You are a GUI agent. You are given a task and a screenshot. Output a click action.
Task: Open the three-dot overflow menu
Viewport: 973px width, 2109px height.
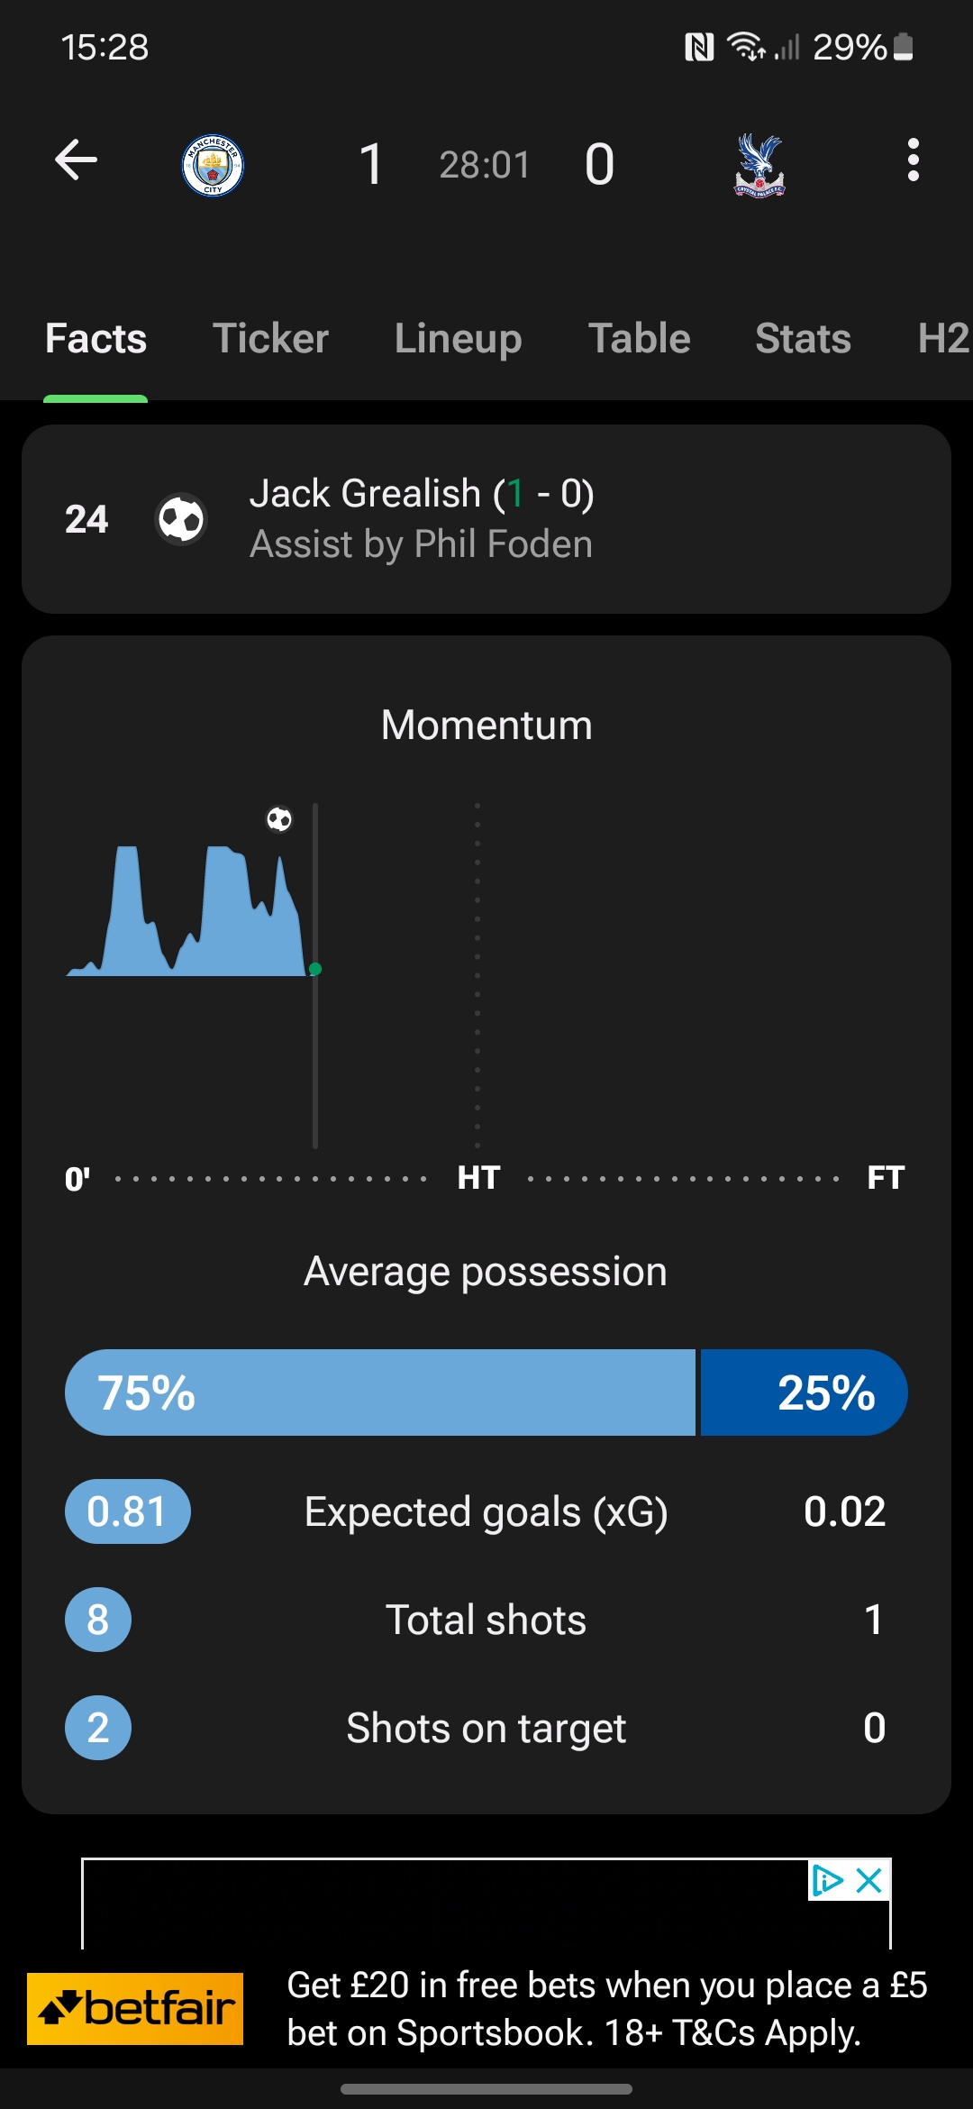(914, 160)
